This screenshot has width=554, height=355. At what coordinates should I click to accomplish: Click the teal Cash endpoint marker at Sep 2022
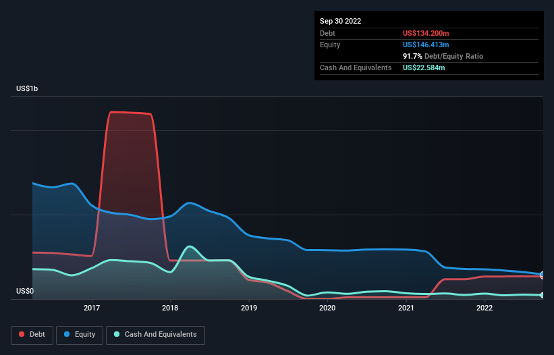pyautogui.click(x=543, y=295)
